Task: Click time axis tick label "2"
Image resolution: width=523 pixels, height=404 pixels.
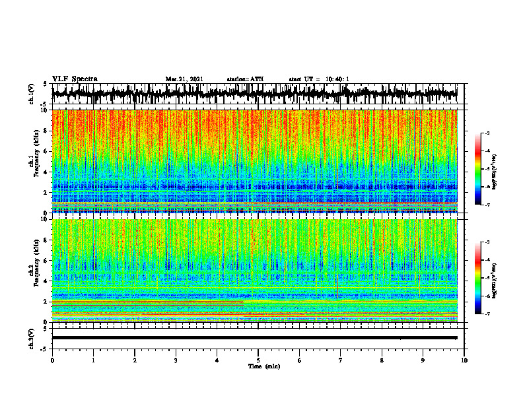Action: pos(135,360)
